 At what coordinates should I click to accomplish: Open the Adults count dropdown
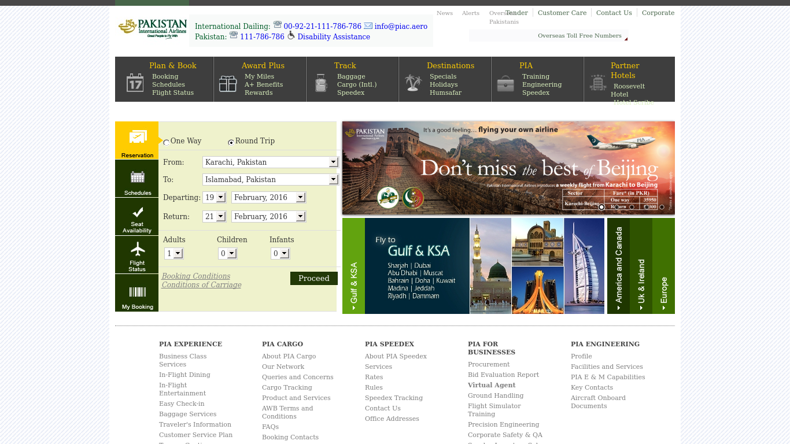click(178, 254)
